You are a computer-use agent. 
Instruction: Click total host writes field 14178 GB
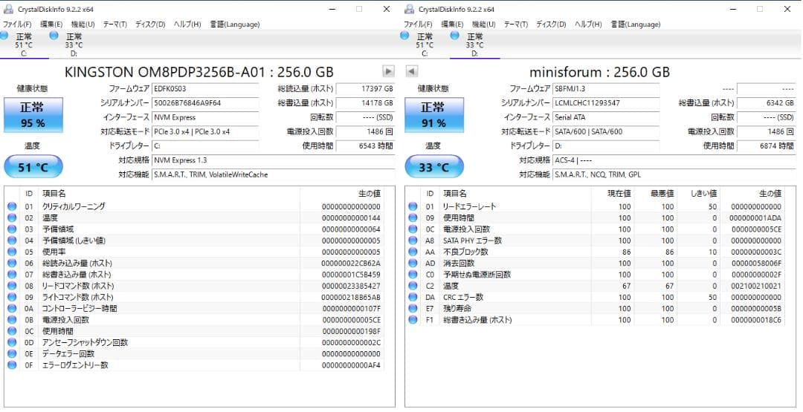click(x=366, y=102)
